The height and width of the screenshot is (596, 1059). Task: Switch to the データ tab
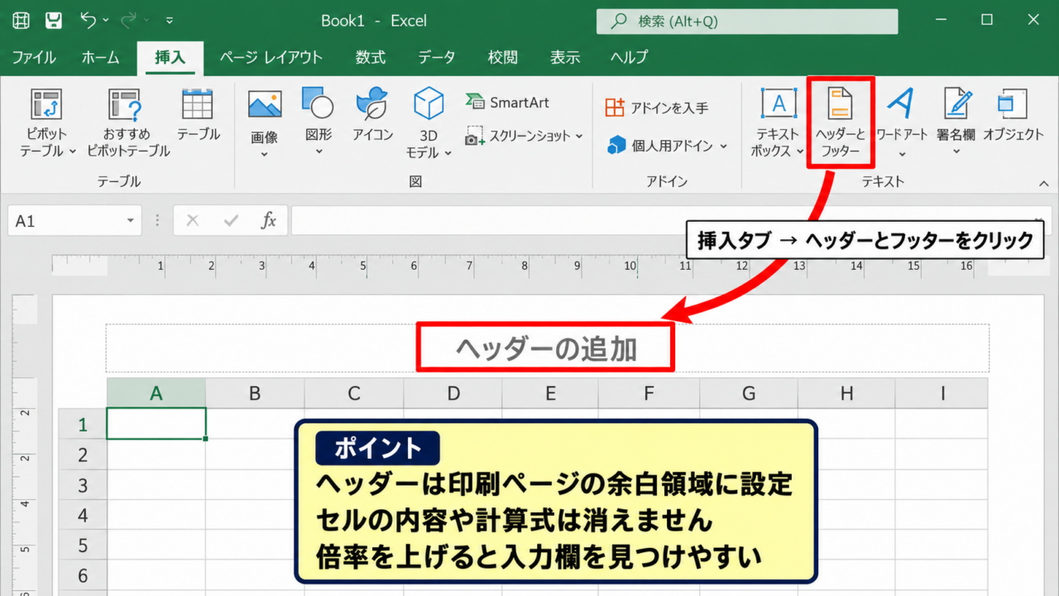pos(437,57)
